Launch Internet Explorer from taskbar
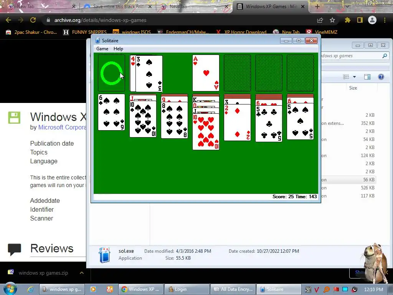The image size is (393, 295). [30, 289]
